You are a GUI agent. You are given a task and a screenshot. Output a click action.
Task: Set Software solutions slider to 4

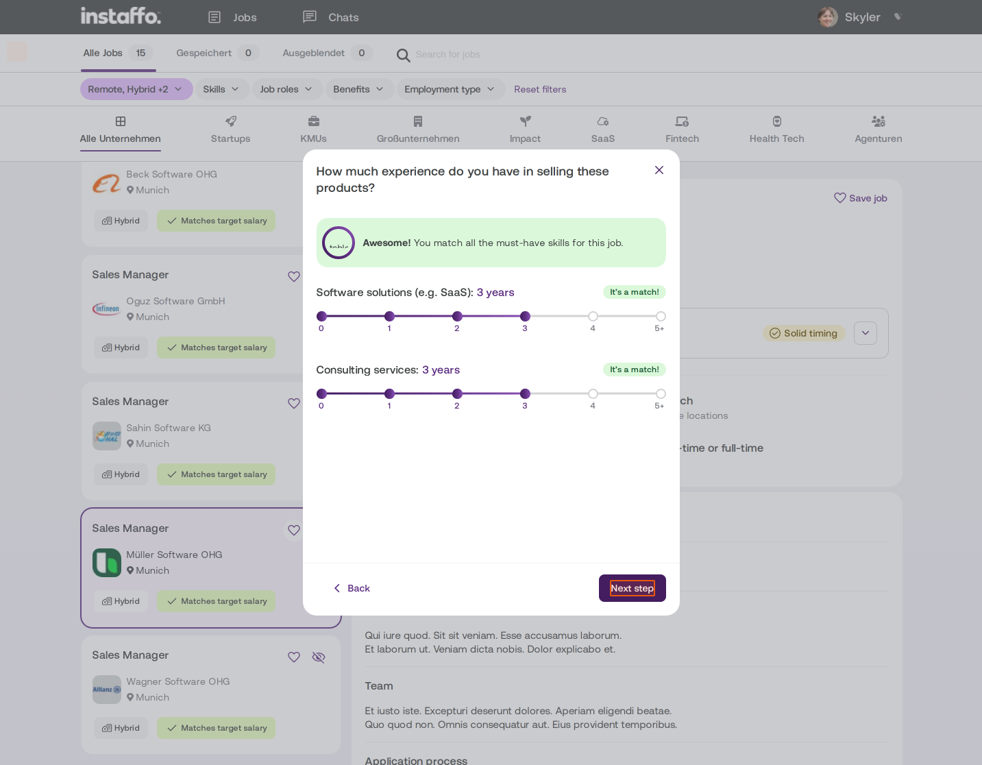click(593, 316)
